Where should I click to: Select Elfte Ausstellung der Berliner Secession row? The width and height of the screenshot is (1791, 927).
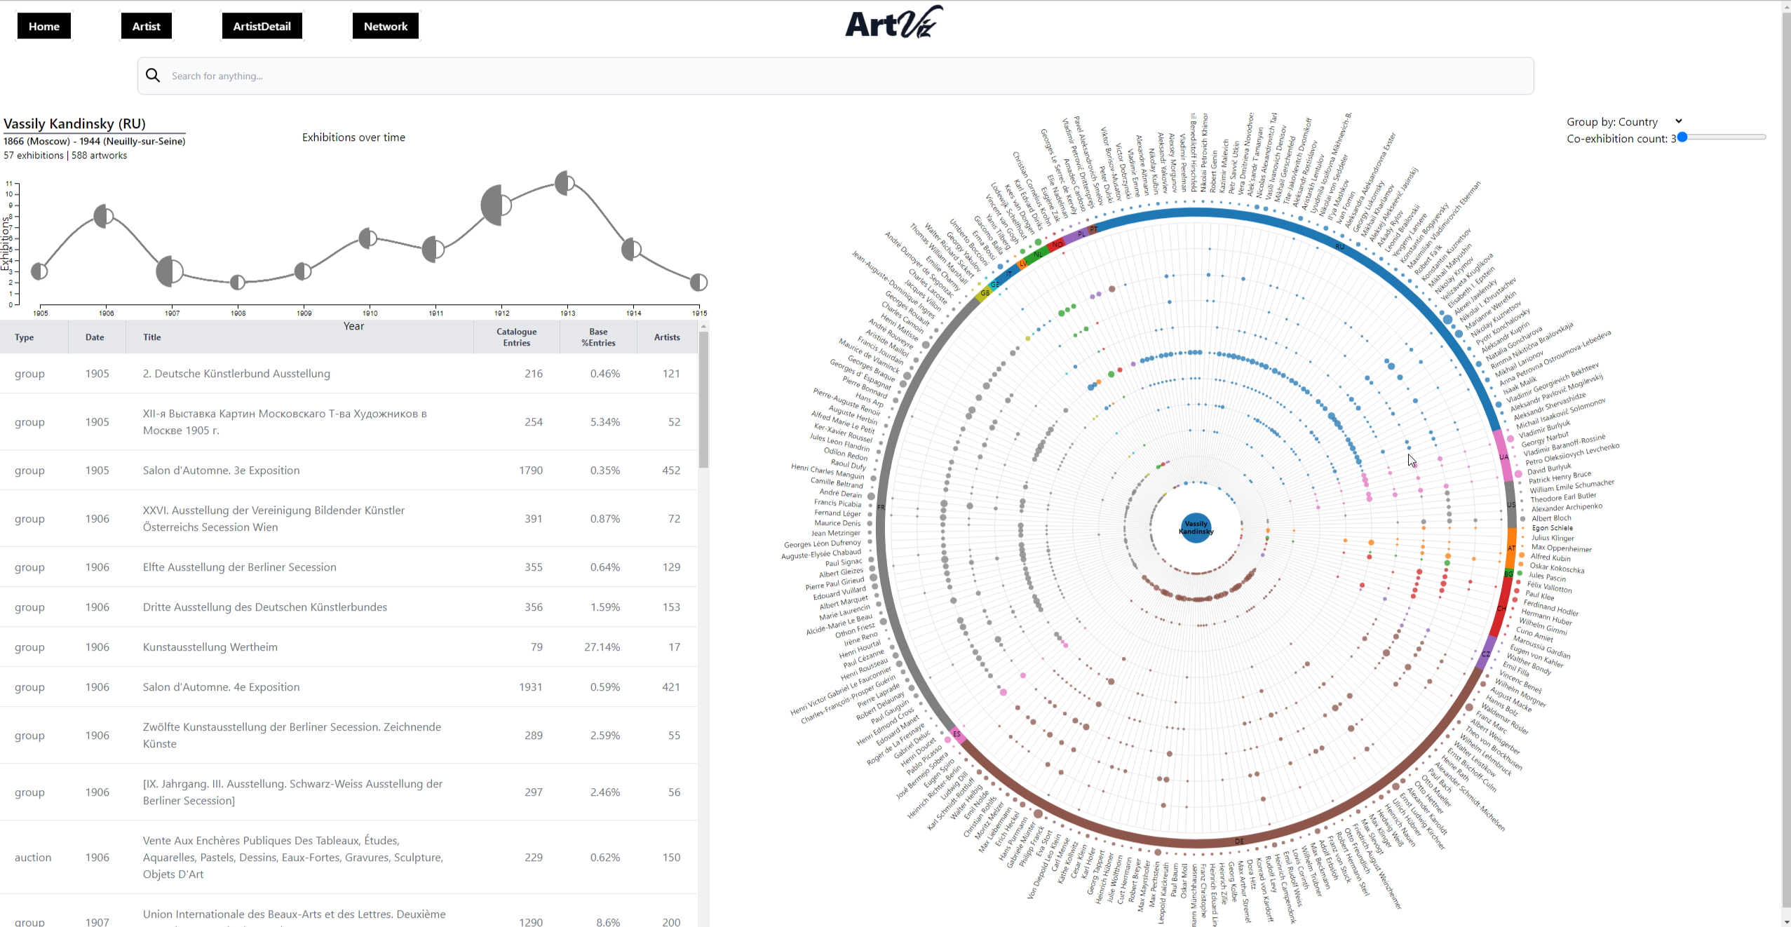[x=349, y=567]
